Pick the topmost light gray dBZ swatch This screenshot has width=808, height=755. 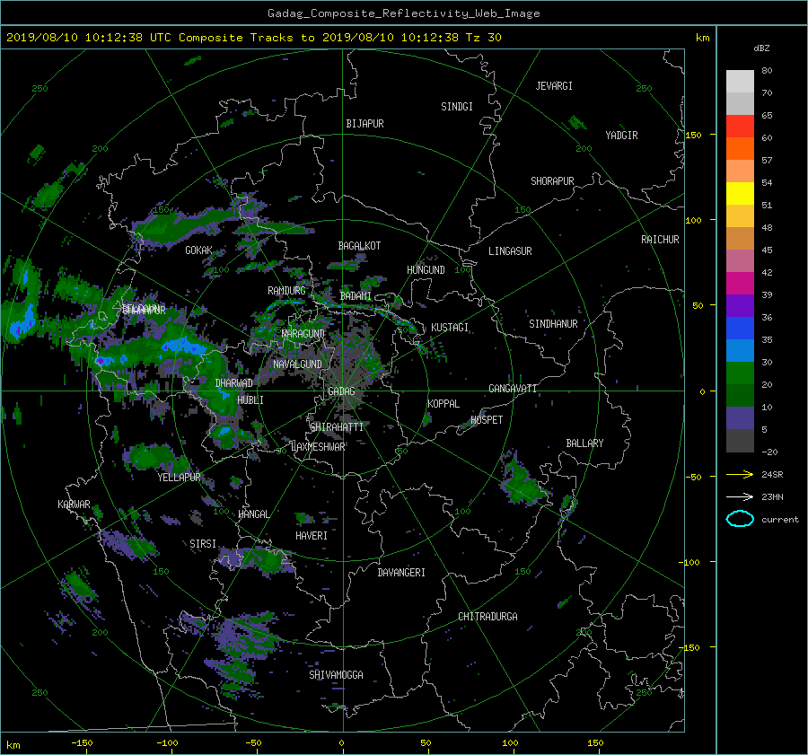point(740,82)
